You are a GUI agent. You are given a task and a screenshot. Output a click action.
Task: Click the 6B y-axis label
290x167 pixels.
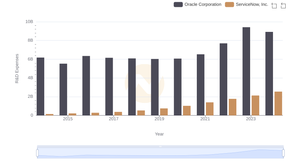click(30, 59)
